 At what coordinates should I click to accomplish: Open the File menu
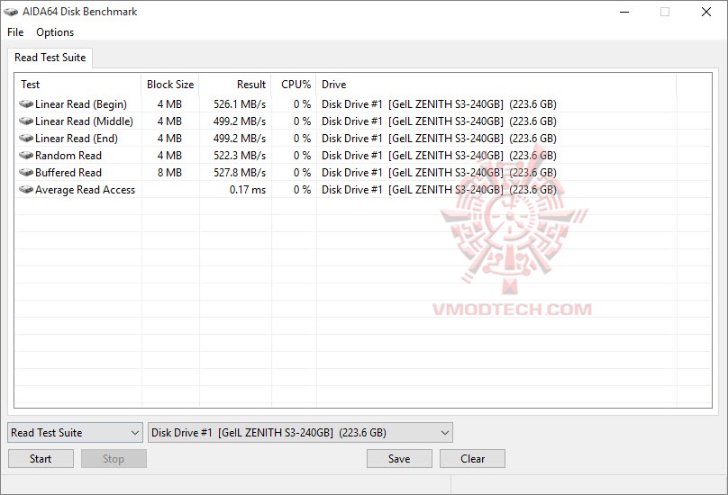coord(15,32)
